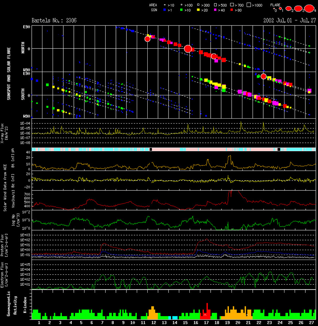The height and width of the screenshot is (326, 318).
Task: Click the cyan K-index bar at day 14
Action: (175, 318)
